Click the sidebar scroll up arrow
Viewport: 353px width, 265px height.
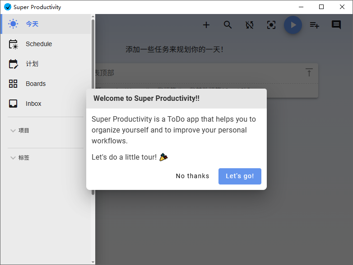tap(93, 16)
